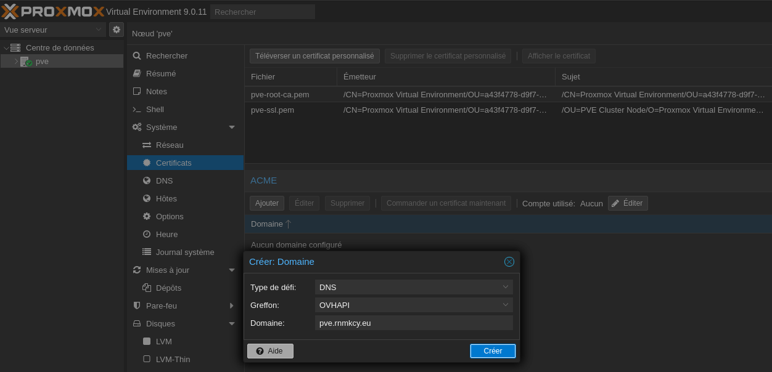Open LVM-Thin storage page
The height and width of the screenshot is (372, 772).
tap(173, 359)
